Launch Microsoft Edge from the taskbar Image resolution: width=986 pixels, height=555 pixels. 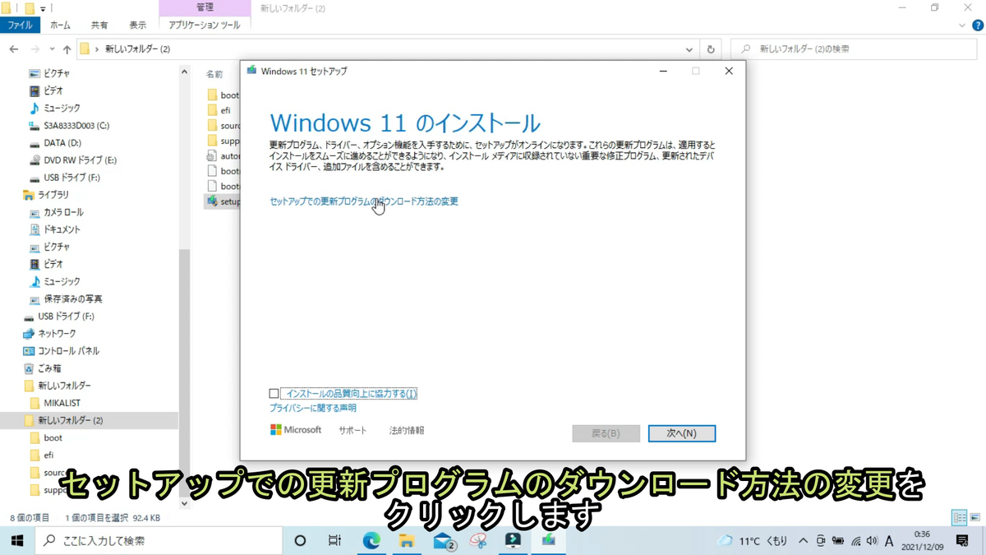(371, 540)
